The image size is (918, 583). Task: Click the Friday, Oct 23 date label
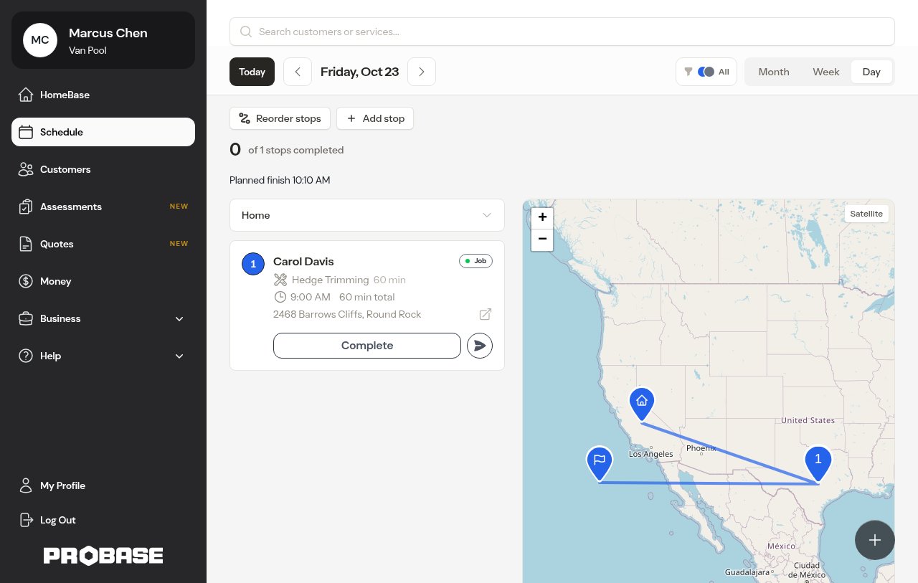tap(359, 72)
